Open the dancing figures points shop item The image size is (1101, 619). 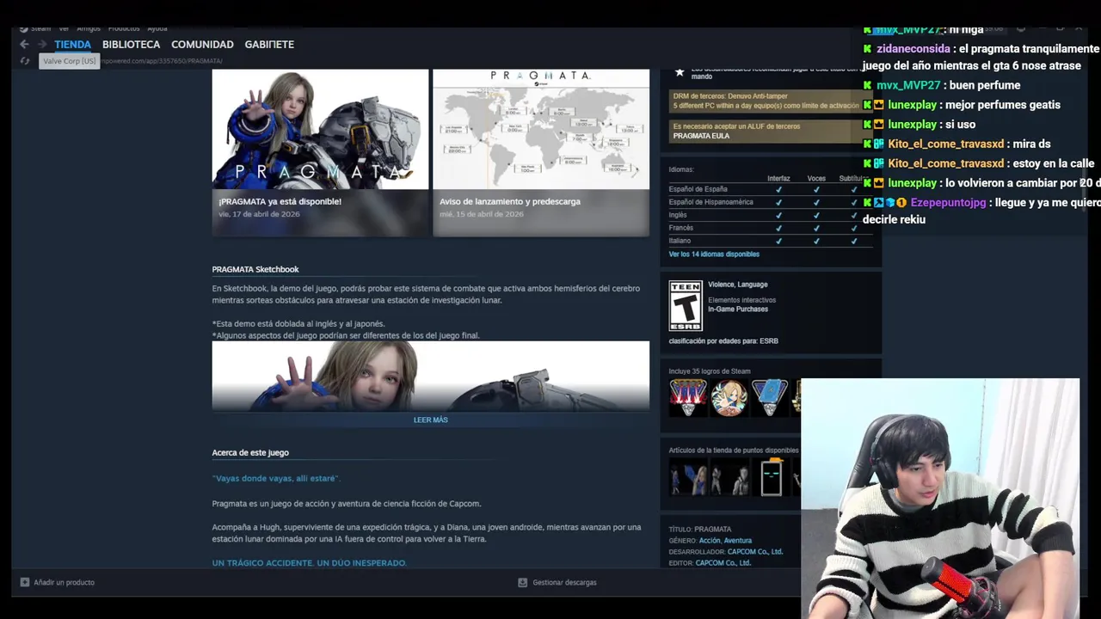tap(689, 477)
